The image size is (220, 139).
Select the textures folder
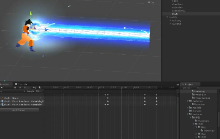coord(196,114)
